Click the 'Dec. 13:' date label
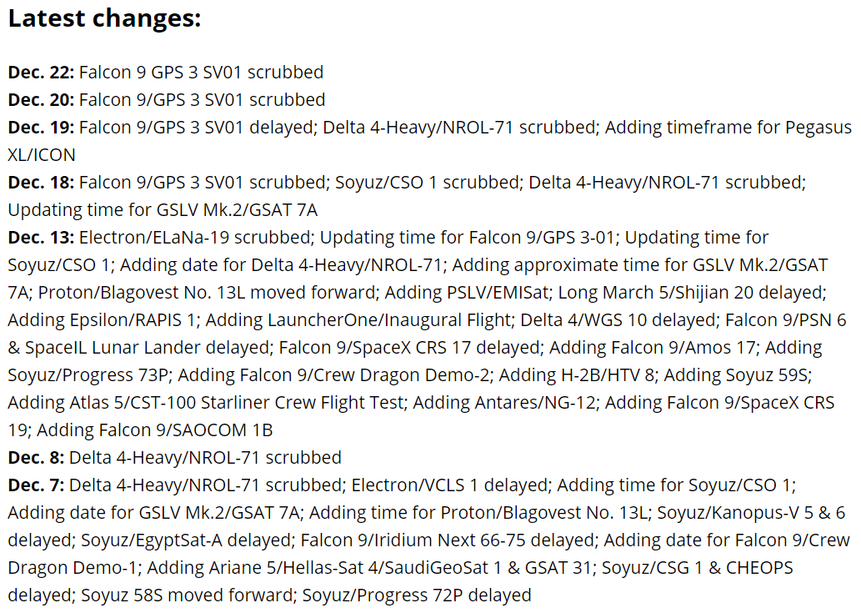 [41, 238]
